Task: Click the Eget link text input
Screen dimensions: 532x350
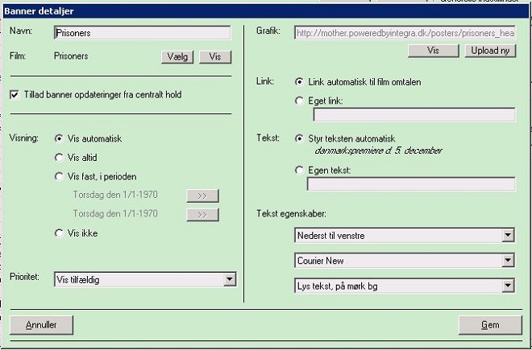Action: [x=414, y=114]
